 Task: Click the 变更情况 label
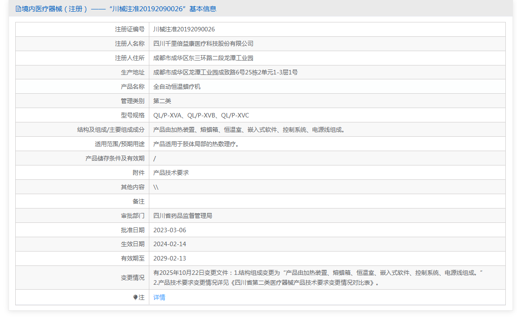(x=133, y=278)
